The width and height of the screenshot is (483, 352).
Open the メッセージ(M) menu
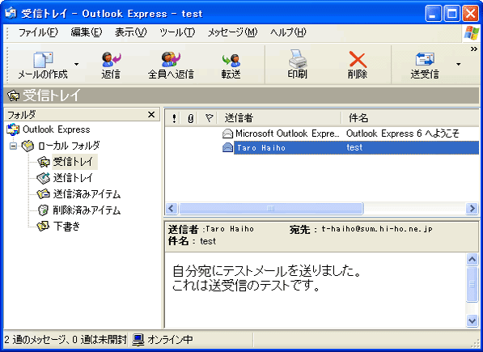click(x=232, y=32)
